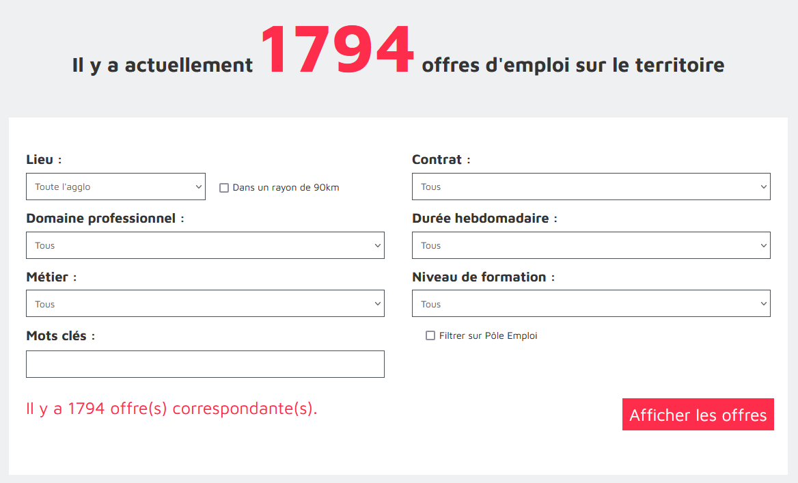This screenshot has width=798, height=483.
Task: Open the Métier dropdown
Action: click(x=205, y=304)
